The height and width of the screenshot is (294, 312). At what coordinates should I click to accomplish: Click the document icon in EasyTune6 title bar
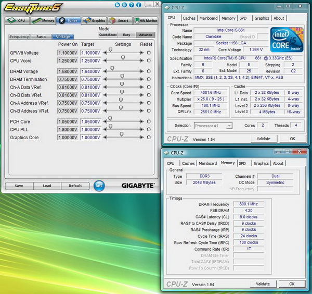tap(118, 5)
